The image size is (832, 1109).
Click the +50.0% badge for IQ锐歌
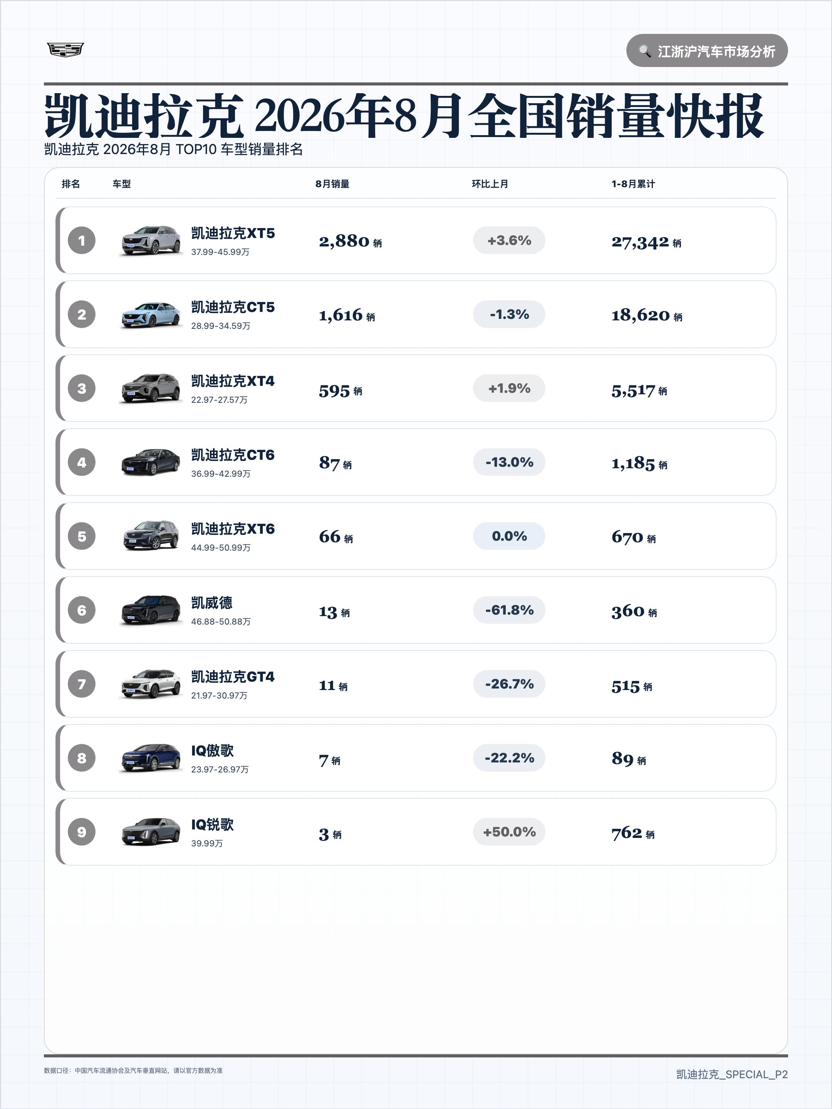click(509, 832)
